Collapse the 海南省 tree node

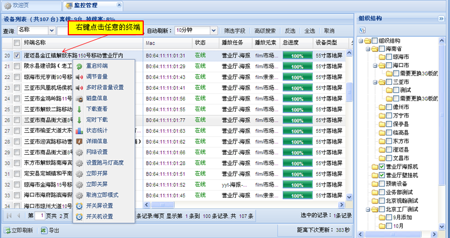[x=367, y=49]
